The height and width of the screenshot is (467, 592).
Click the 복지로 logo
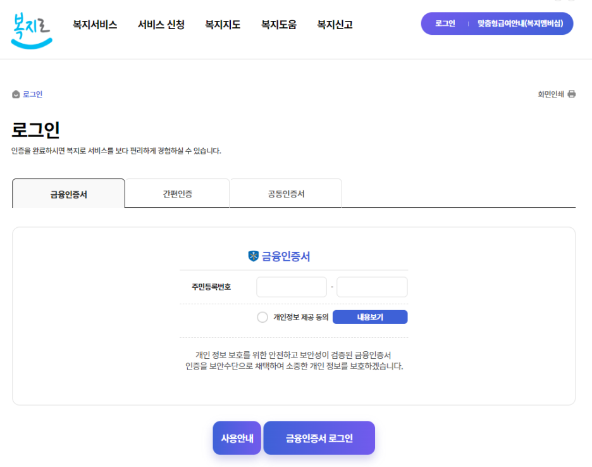pos(30,26)
